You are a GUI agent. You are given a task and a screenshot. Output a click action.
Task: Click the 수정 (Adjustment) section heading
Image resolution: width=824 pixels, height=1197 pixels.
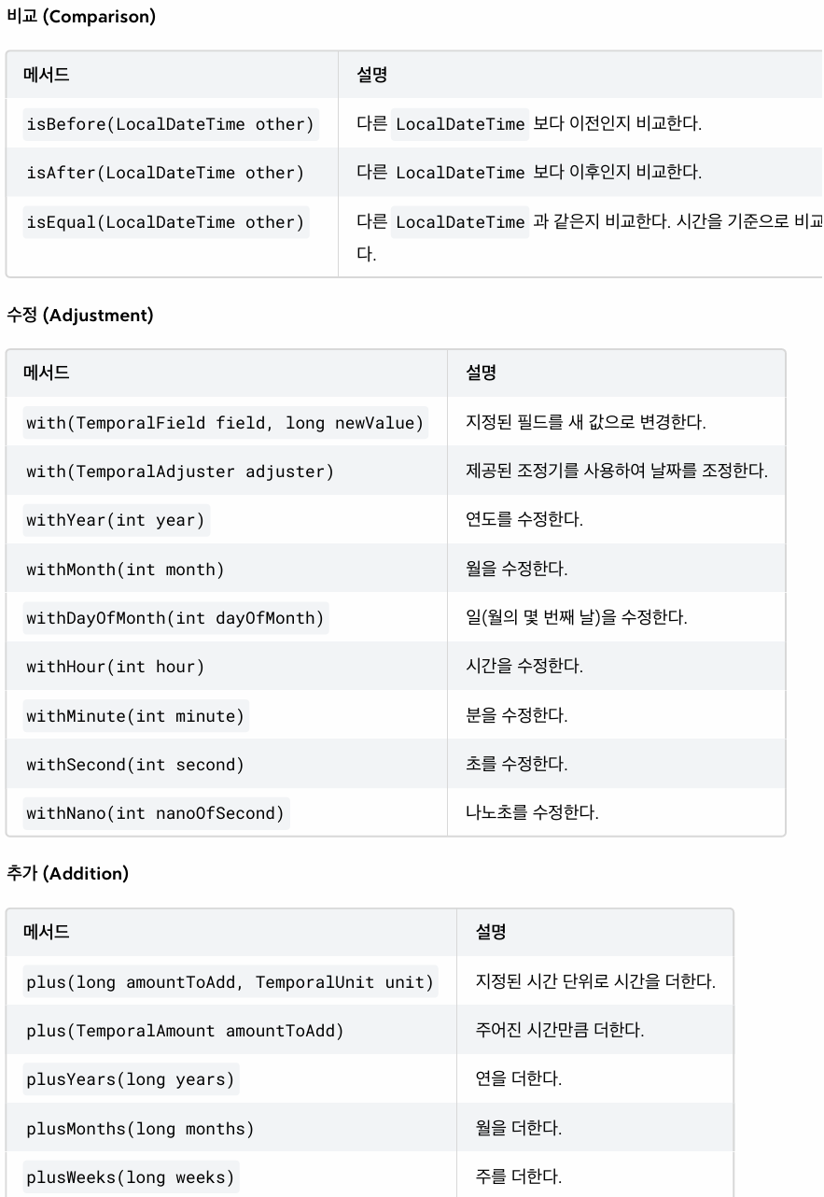[x=79, y=316]
